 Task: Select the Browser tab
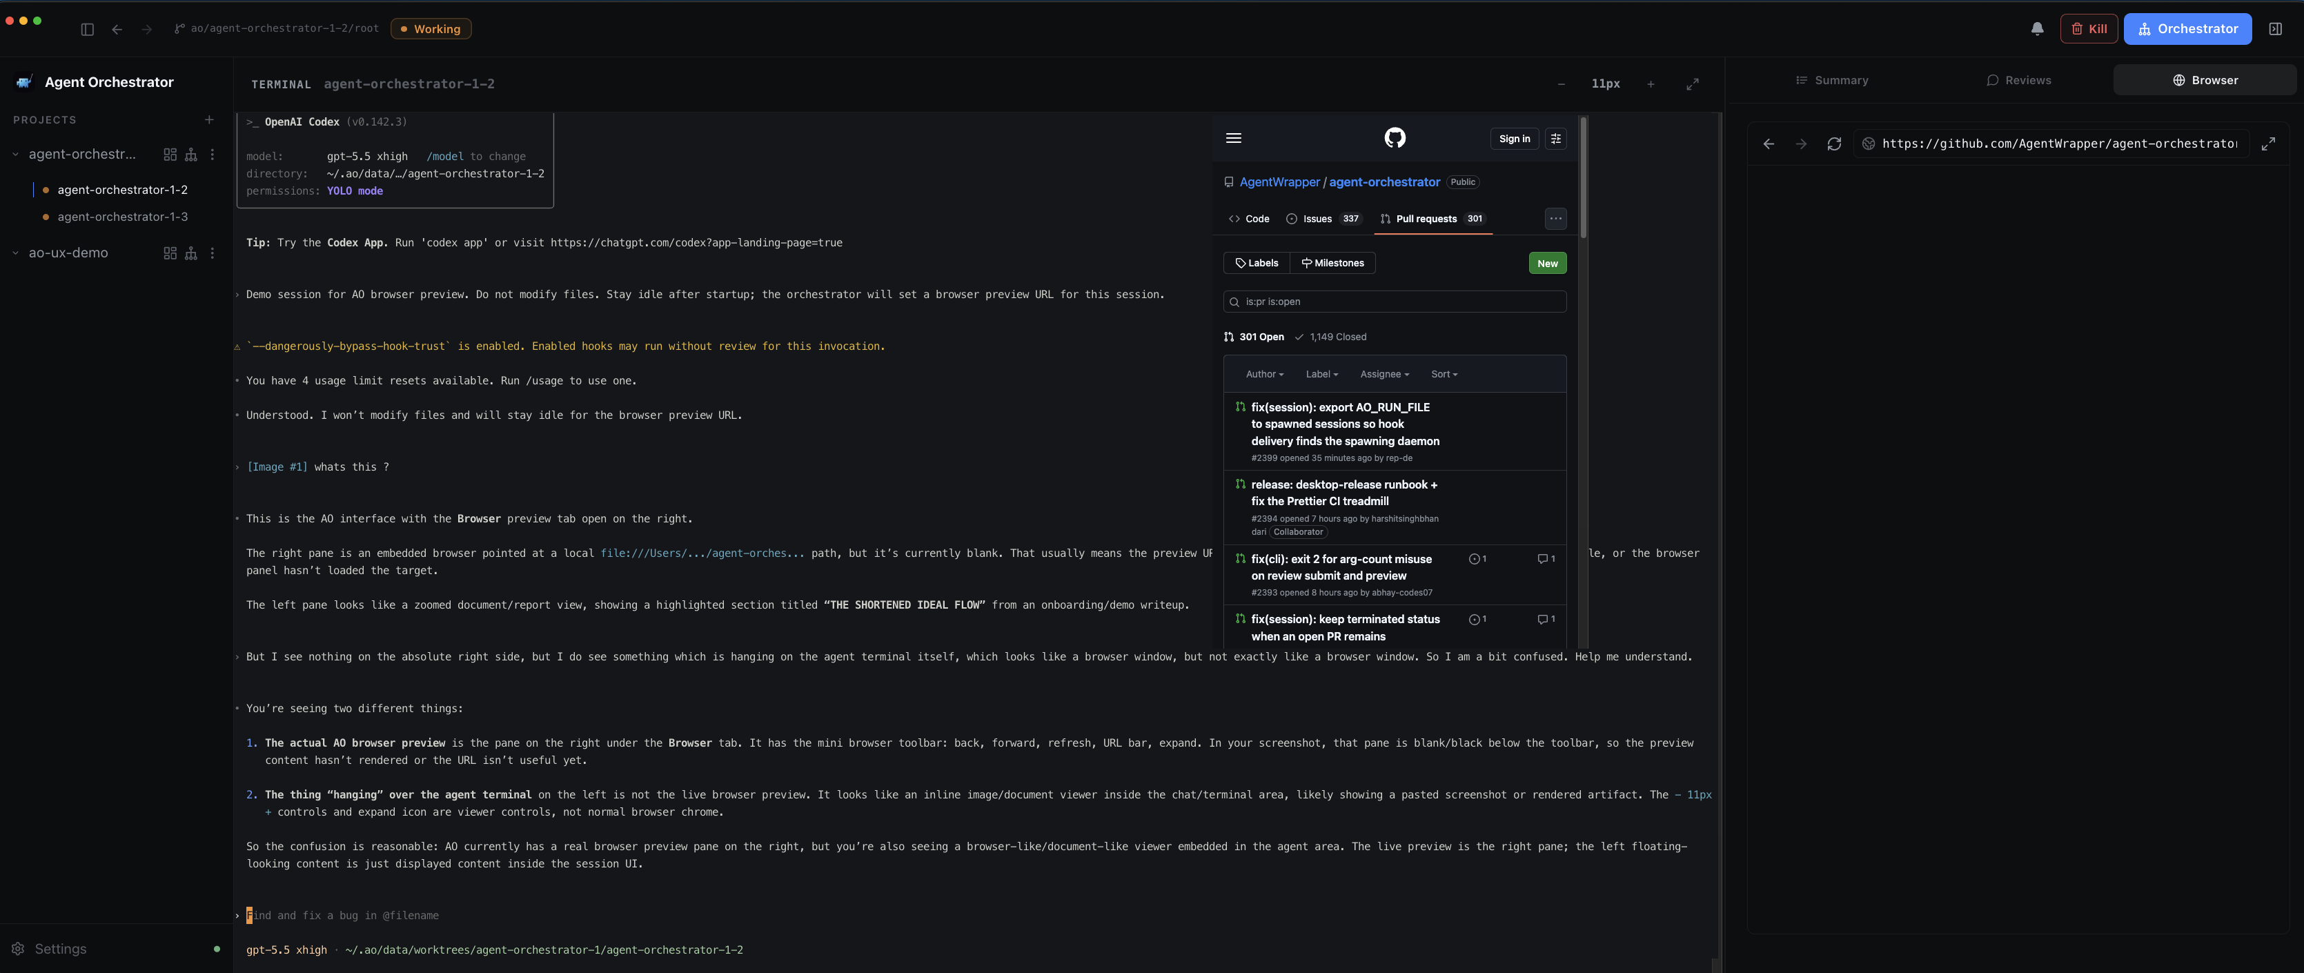2205,81
